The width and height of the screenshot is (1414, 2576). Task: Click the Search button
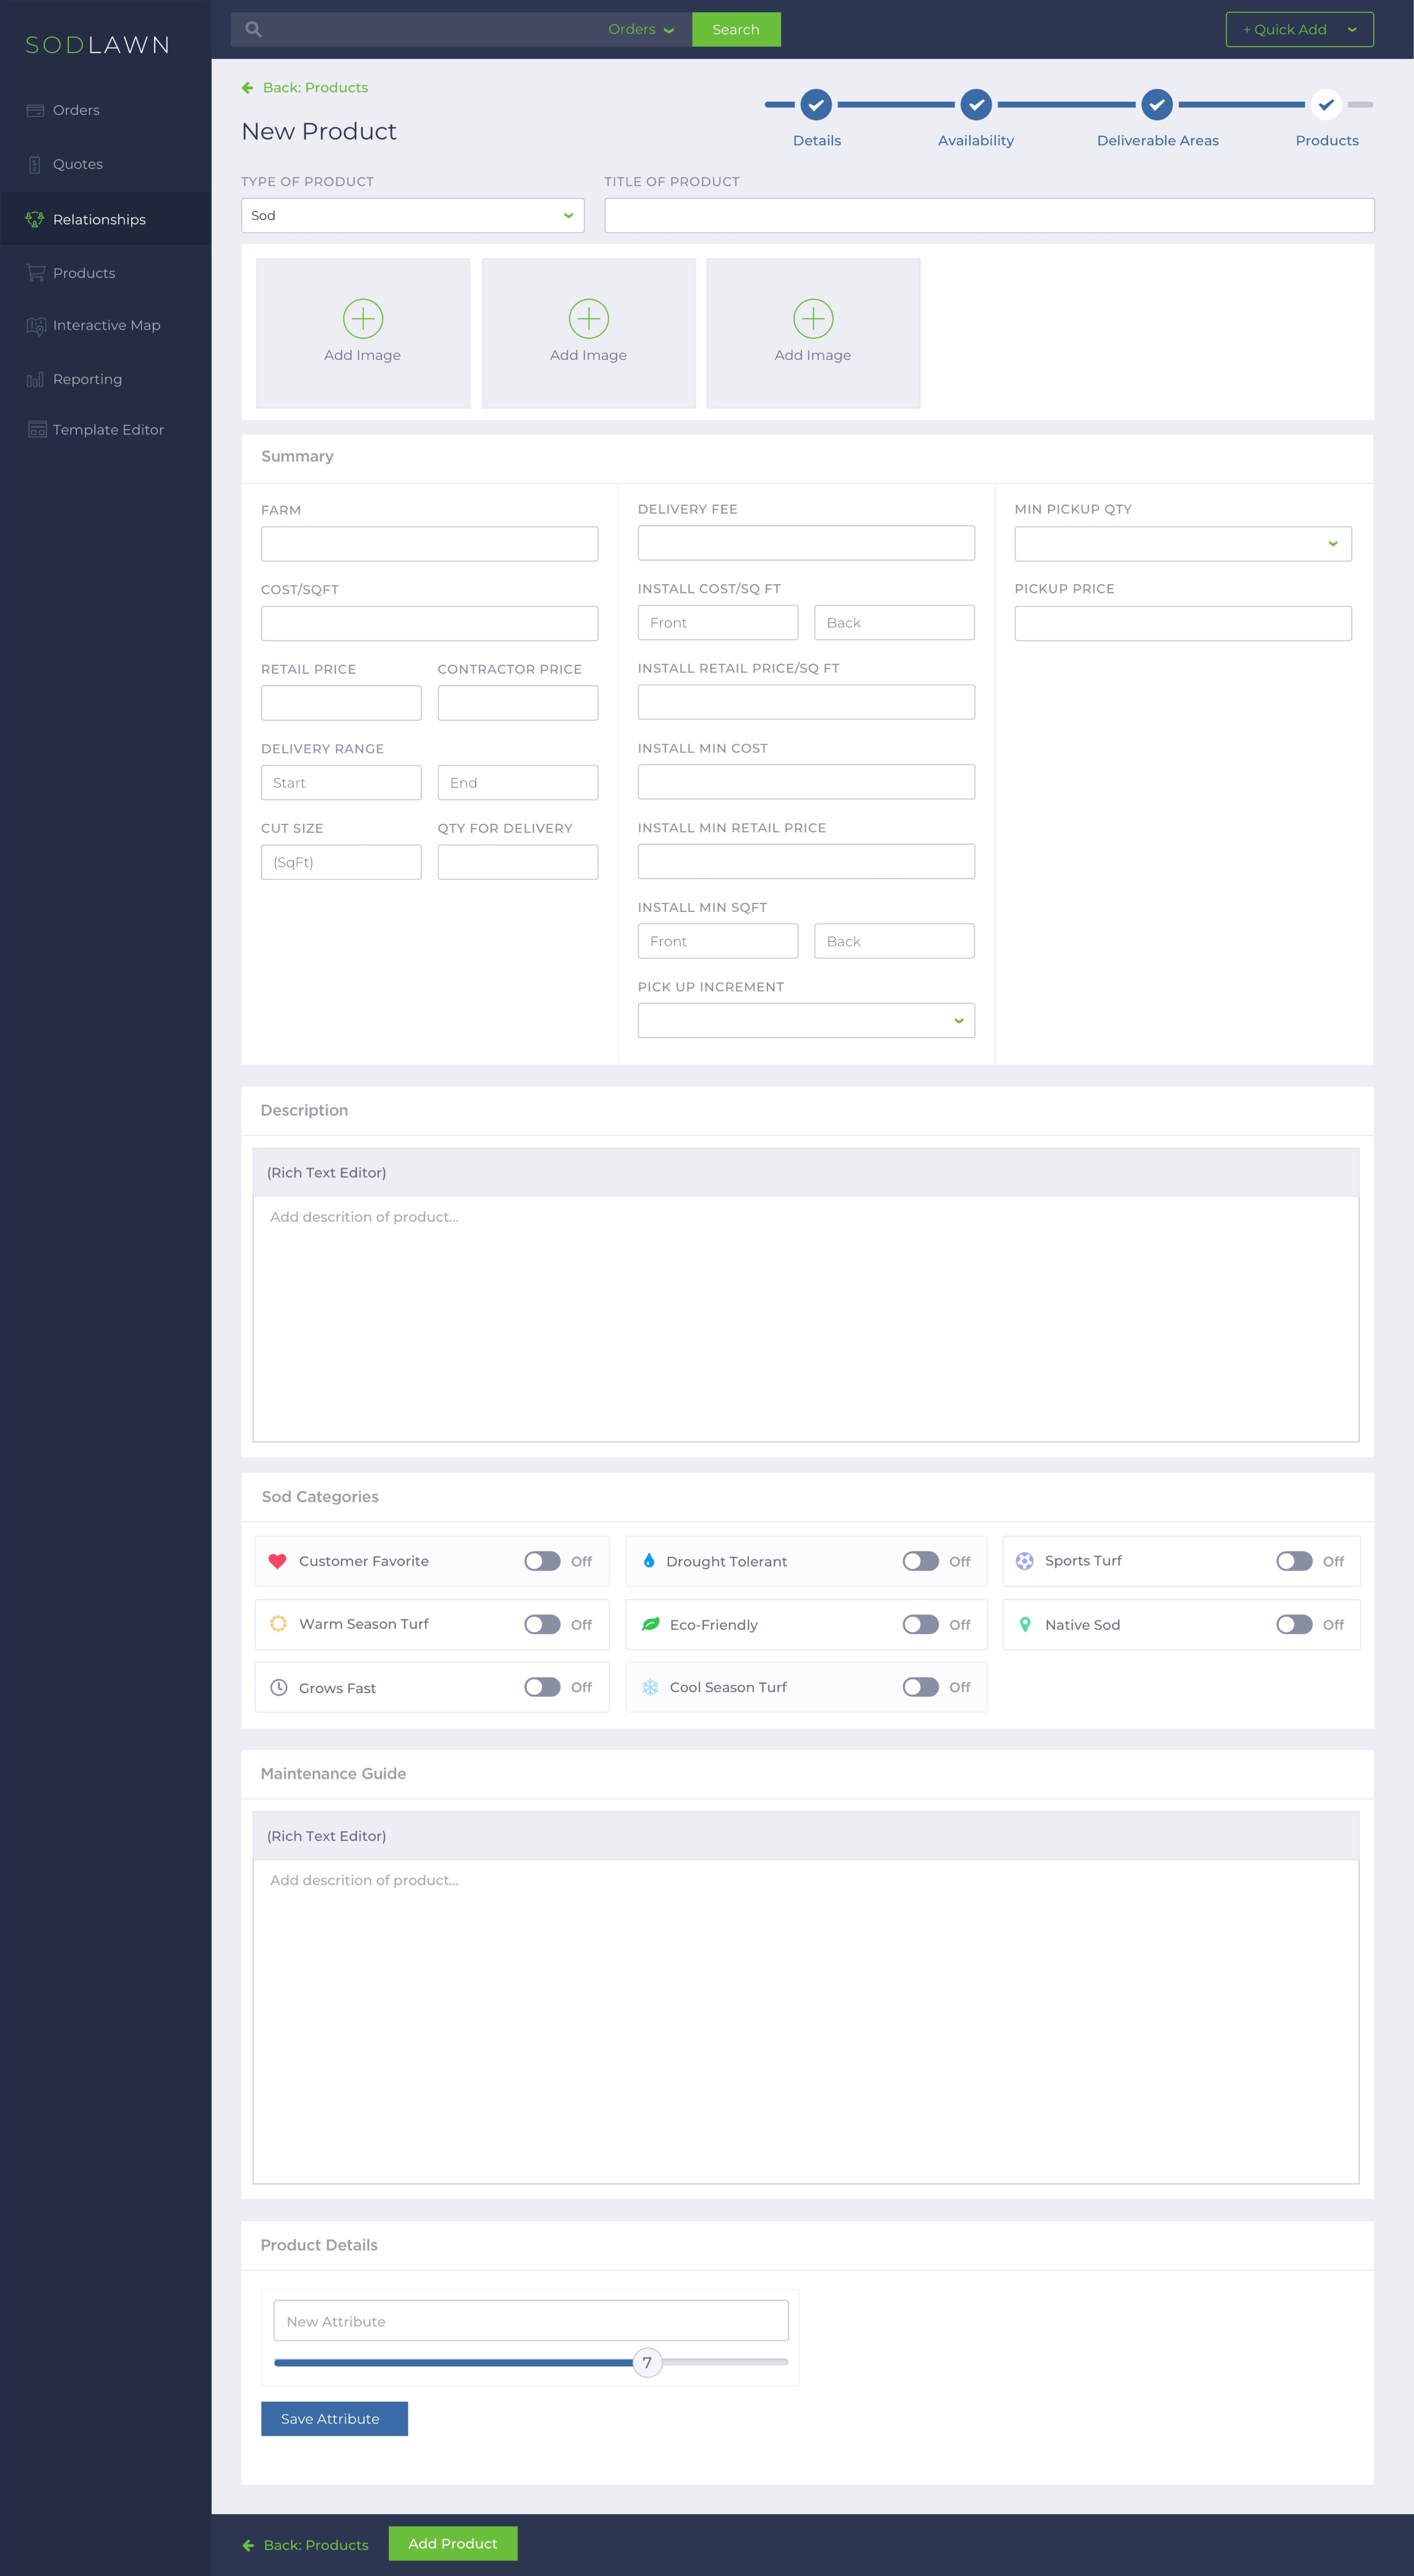[736, 29]
